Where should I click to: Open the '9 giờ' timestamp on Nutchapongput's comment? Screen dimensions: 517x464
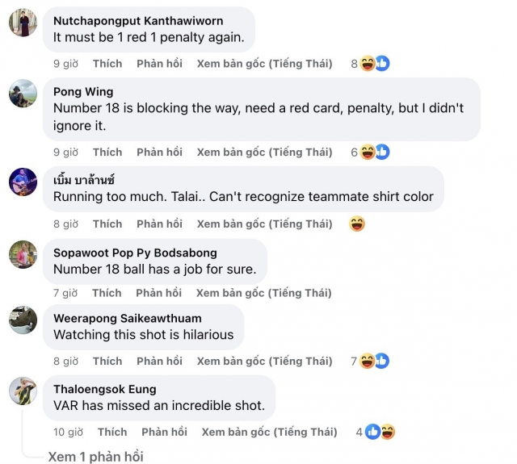[x=66, y=64]
